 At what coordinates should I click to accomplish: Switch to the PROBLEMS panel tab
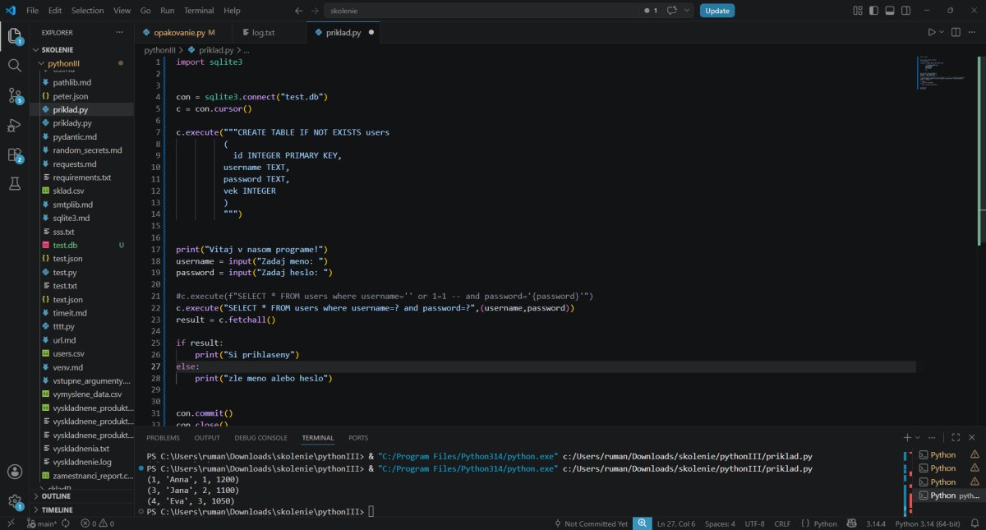(x=163, y=438)
